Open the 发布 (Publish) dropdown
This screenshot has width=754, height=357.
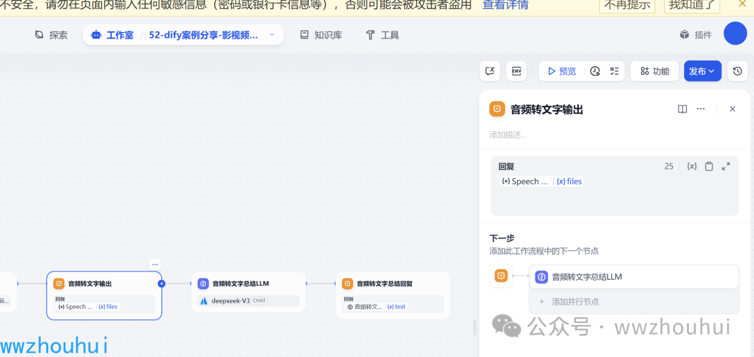click(x=702, y=71)
